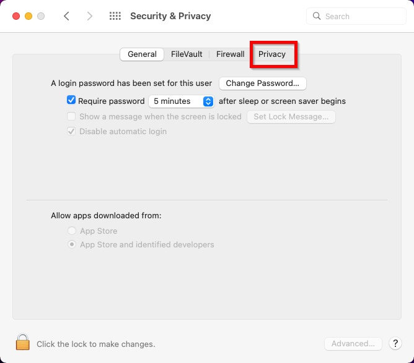Go forward with the right chevron

click(x=90, y=16)
